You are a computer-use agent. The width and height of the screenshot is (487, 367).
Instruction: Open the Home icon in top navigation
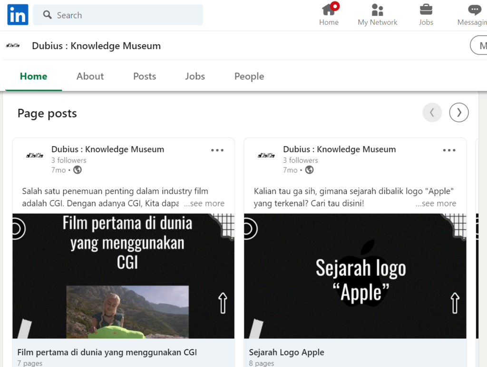tap(329, 10)
